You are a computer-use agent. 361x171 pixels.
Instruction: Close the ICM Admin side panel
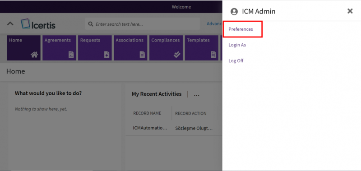(x=350, y=11)
